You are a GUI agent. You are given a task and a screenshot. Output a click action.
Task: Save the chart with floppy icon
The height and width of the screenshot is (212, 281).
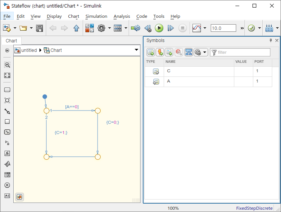point(39,28)
